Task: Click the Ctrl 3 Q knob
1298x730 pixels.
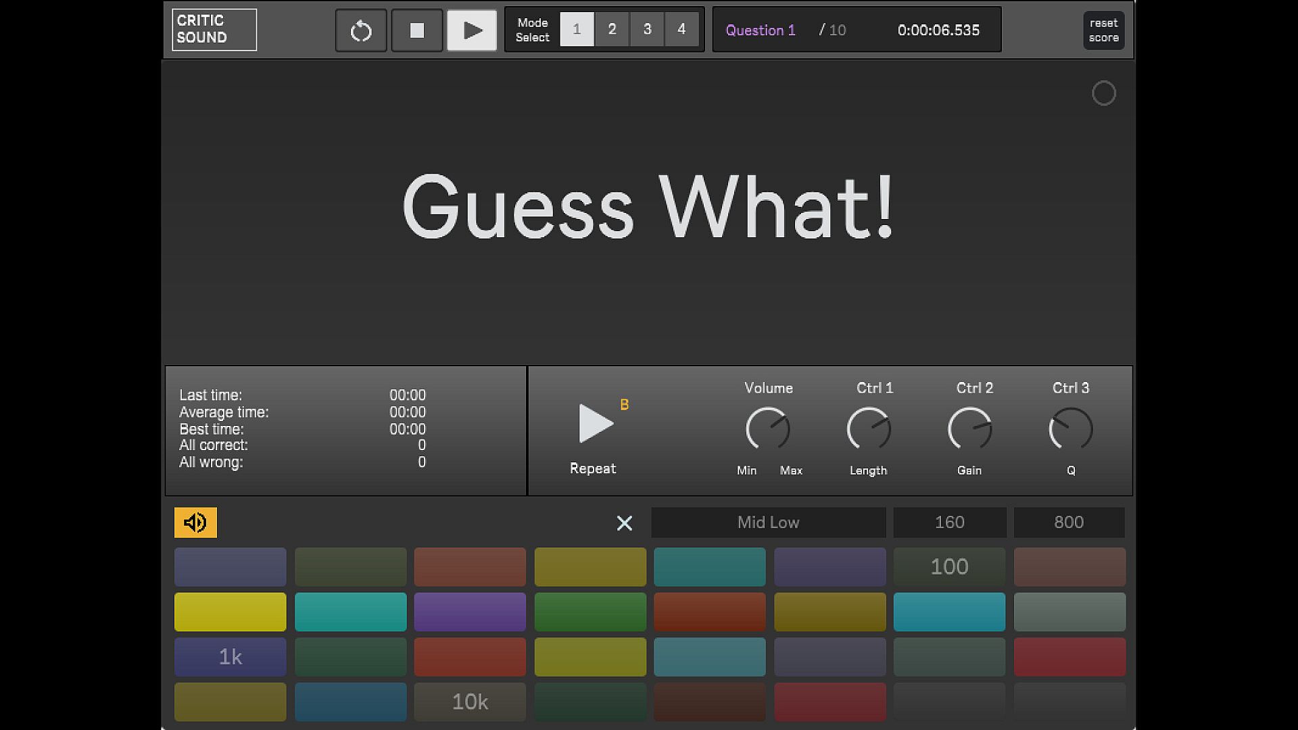Action: pos(1070,429)
